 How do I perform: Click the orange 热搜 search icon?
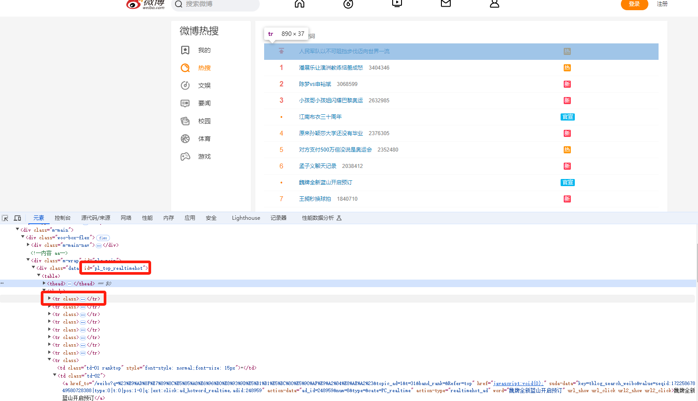(185, 68)
